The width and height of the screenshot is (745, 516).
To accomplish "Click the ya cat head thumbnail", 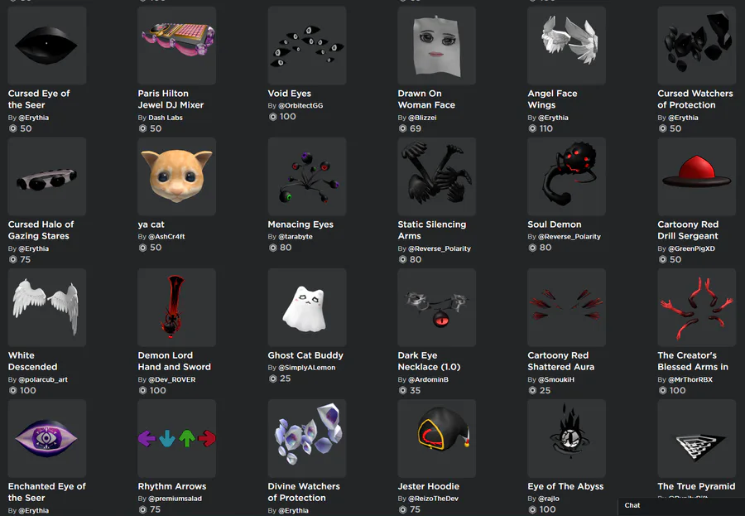I will tap(177, 176).
